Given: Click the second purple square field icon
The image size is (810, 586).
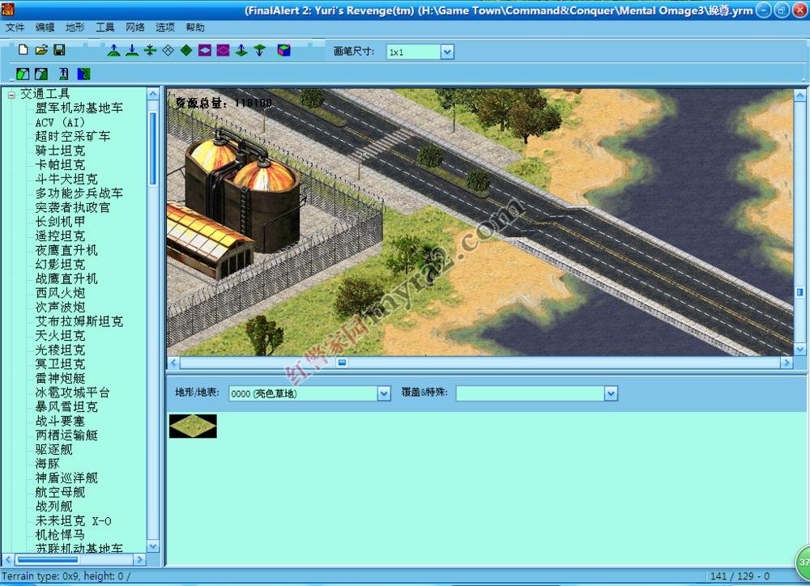Looking at the screenshot, I should [223, 50].
